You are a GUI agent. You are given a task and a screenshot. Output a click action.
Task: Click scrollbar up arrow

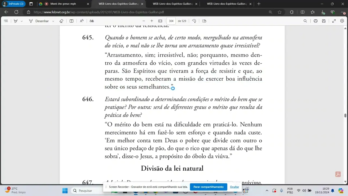(x=345, y=28)
